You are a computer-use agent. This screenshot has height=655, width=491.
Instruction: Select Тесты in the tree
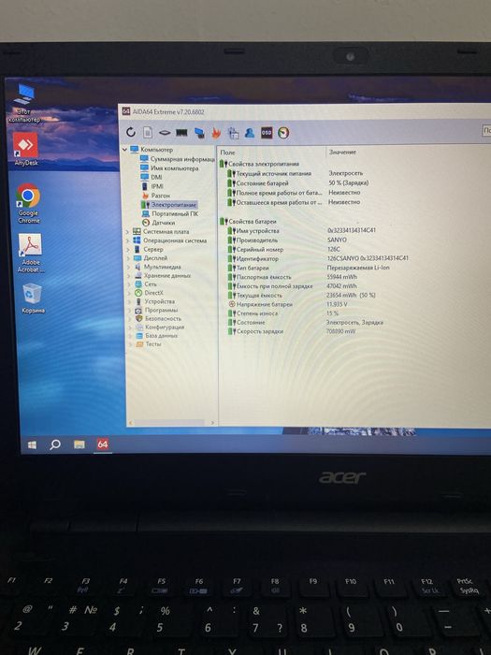[149, 344]
